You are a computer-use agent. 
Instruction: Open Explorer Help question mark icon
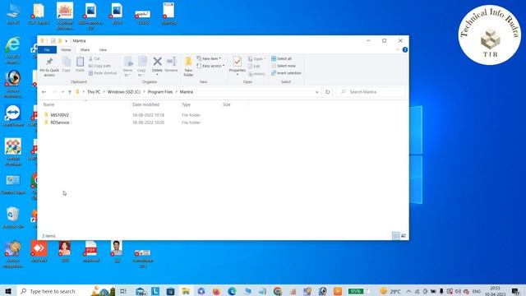(405, 49)
